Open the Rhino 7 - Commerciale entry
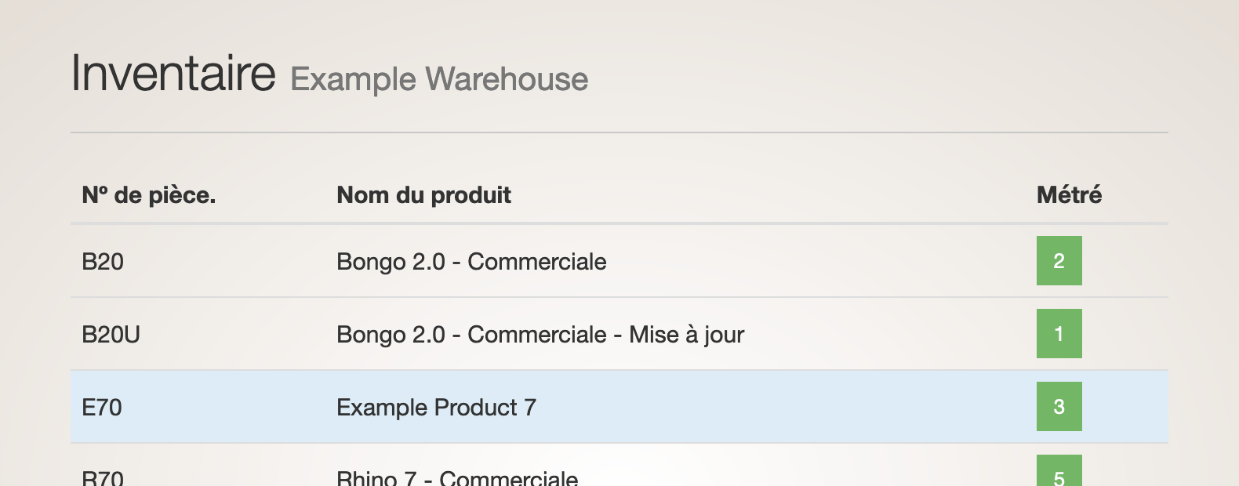Viewport: 1239px width, 486px height. pyautogui.click(x=457, y=477)
